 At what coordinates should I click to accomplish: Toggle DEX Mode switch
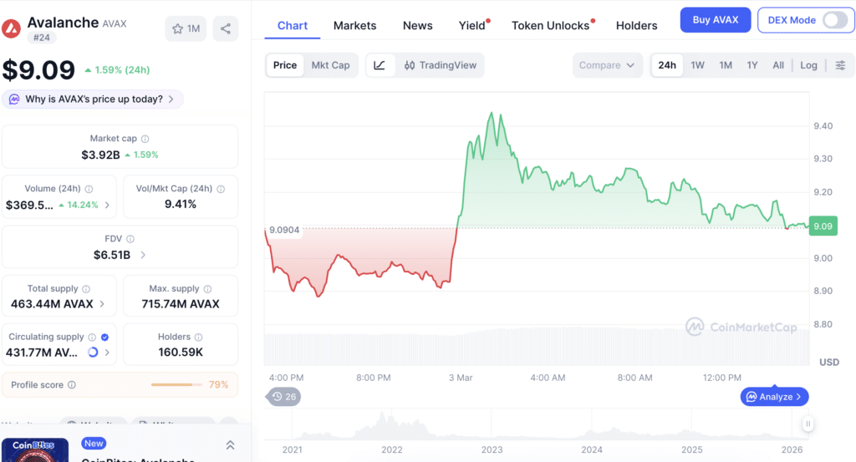tap(834, 20)
